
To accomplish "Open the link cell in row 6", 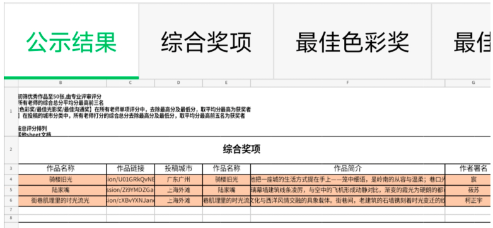I will coord(130,201).
